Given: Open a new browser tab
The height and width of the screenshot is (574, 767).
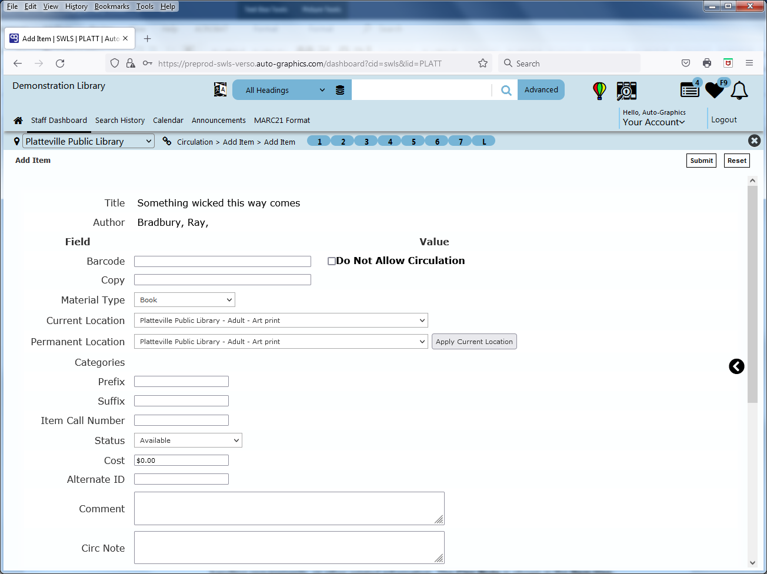Looking at the screenshot, I should tap(147, 39).
